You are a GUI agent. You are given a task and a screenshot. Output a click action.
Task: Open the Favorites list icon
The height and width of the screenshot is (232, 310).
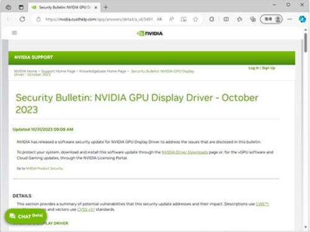(x=239, y=19)
